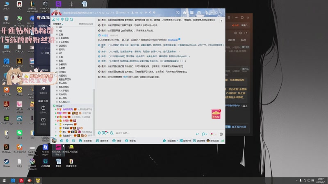Image resolution: width=328 pixels, height=184 pixels.
Task: Open the Ubisoft Connect desktop icon
Action: click(32, 164)
